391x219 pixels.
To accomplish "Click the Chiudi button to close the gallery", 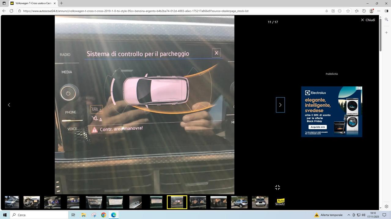I will coord(367,20).
